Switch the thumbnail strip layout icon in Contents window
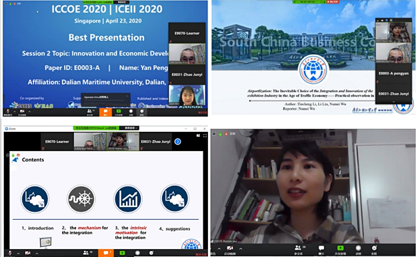This screenshot has height=257, width=416. [x=198, y=135]
